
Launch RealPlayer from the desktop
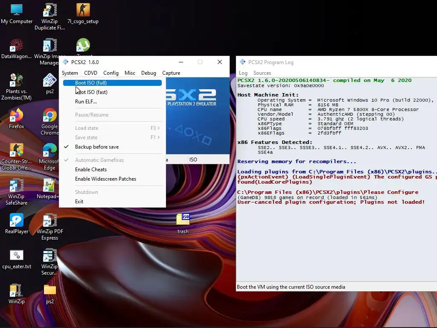tap(17, 224)
